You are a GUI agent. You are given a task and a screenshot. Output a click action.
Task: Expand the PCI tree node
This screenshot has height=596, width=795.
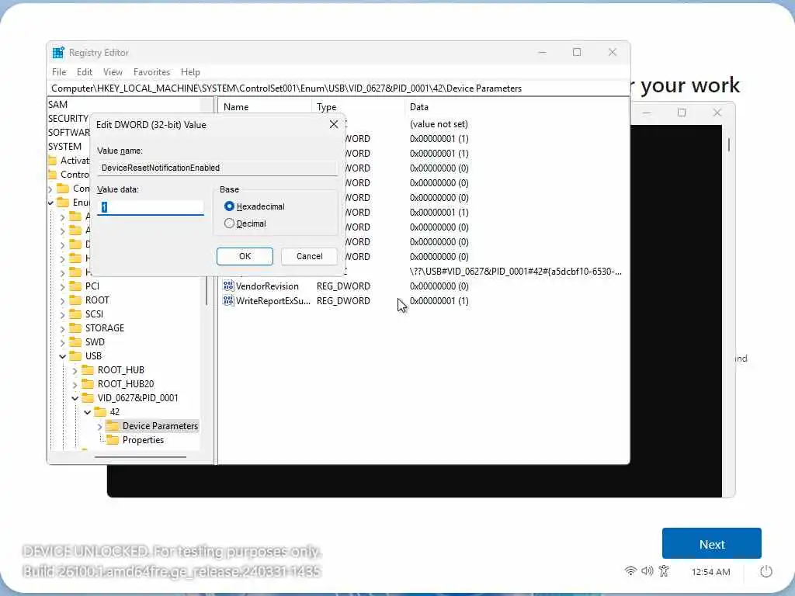[62, 286]
